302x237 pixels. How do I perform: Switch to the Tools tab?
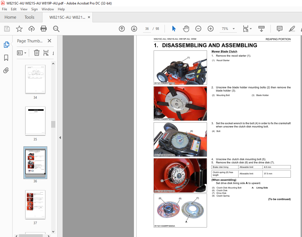point(29,17)
